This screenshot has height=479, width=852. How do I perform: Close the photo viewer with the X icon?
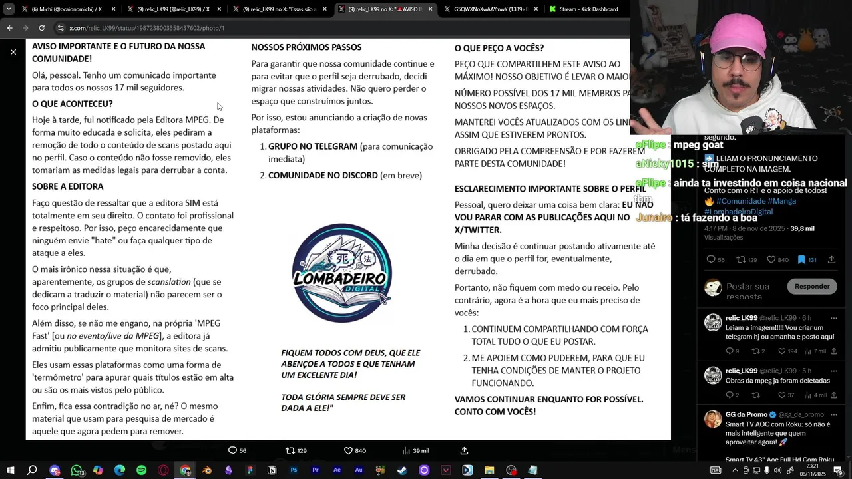[13, 51]
